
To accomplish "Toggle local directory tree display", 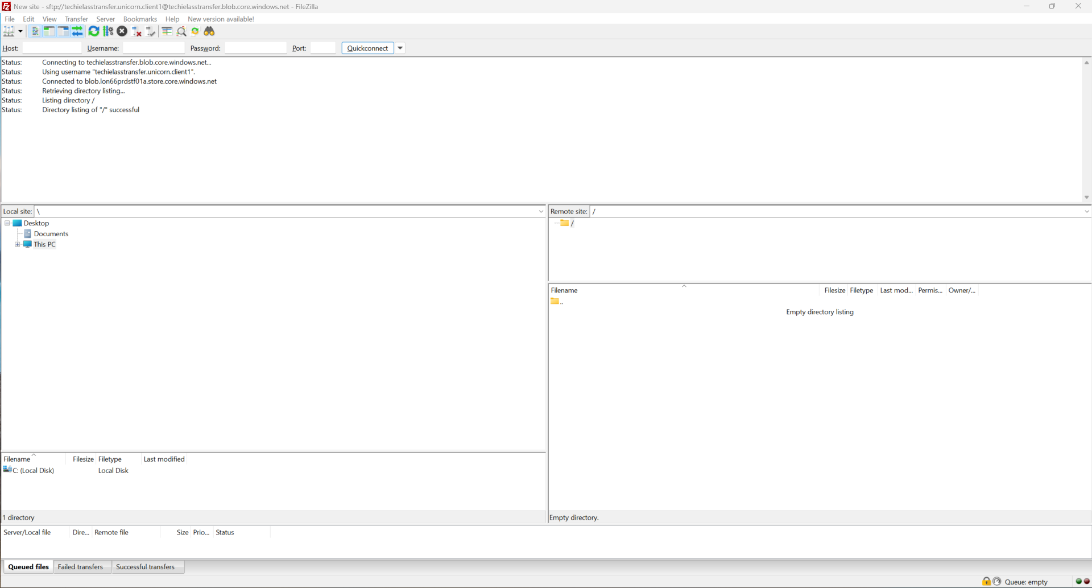I will pos(49,31).
